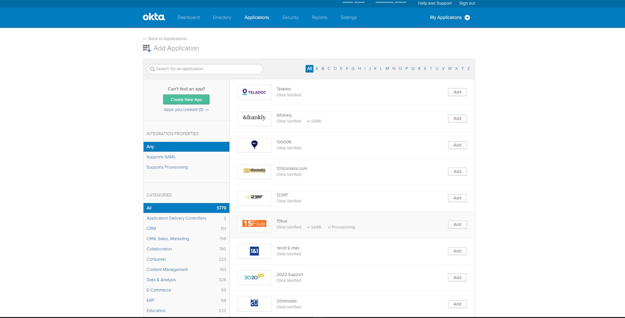Go back to Applications link

click(165, 39)
